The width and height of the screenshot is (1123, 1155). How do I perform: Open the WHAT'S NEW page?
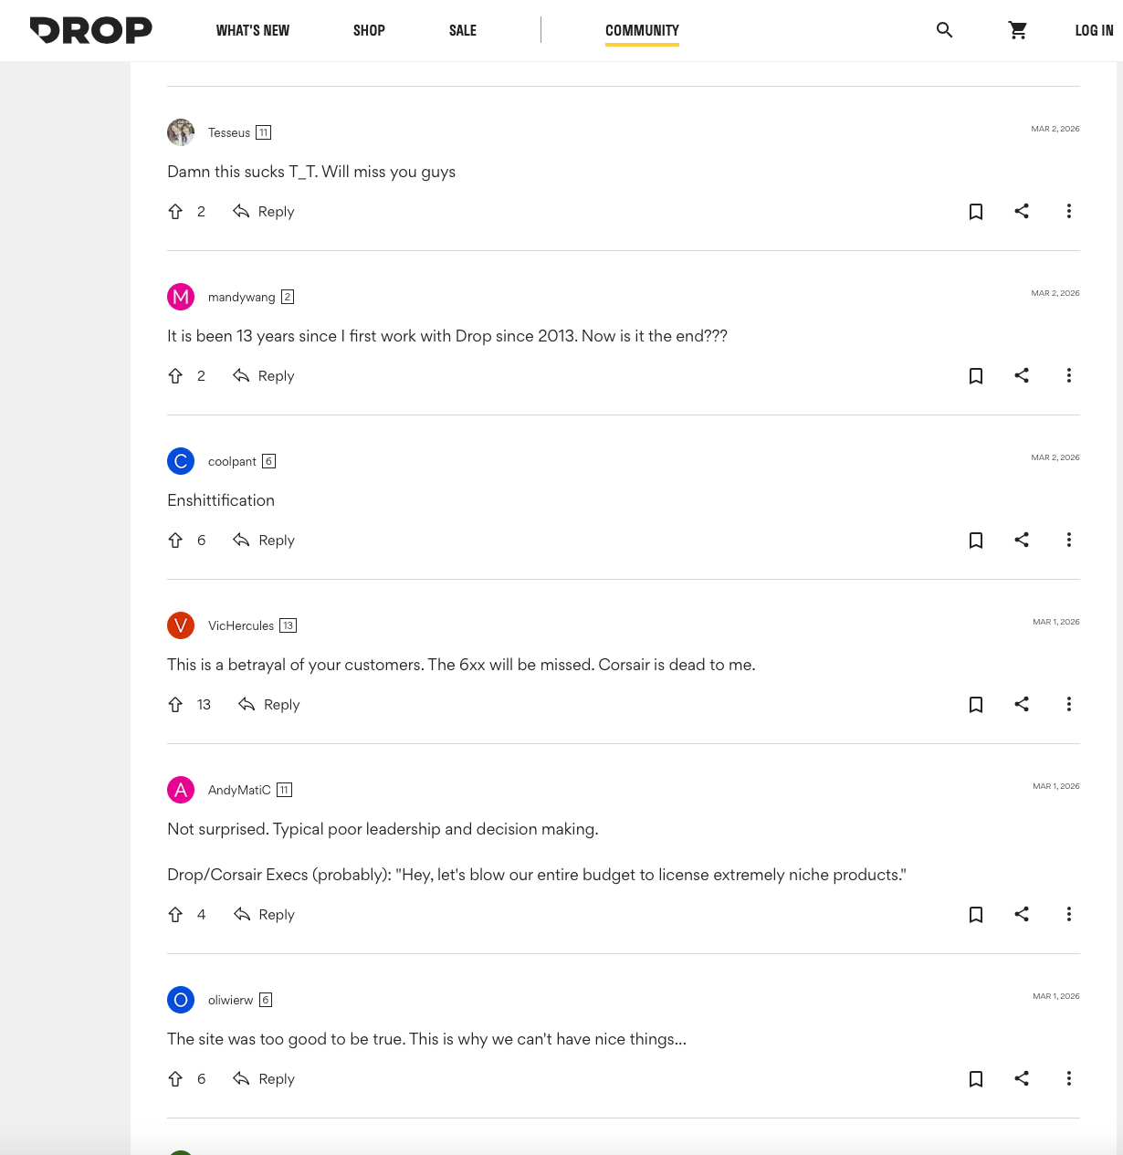[253, 30]
